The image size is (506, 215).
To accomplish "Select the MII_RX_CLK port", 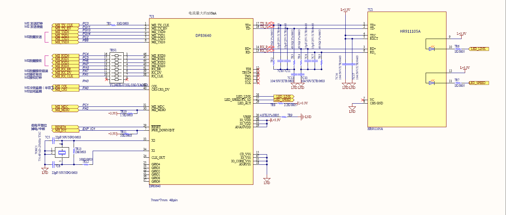I will [x=65, y=76].
